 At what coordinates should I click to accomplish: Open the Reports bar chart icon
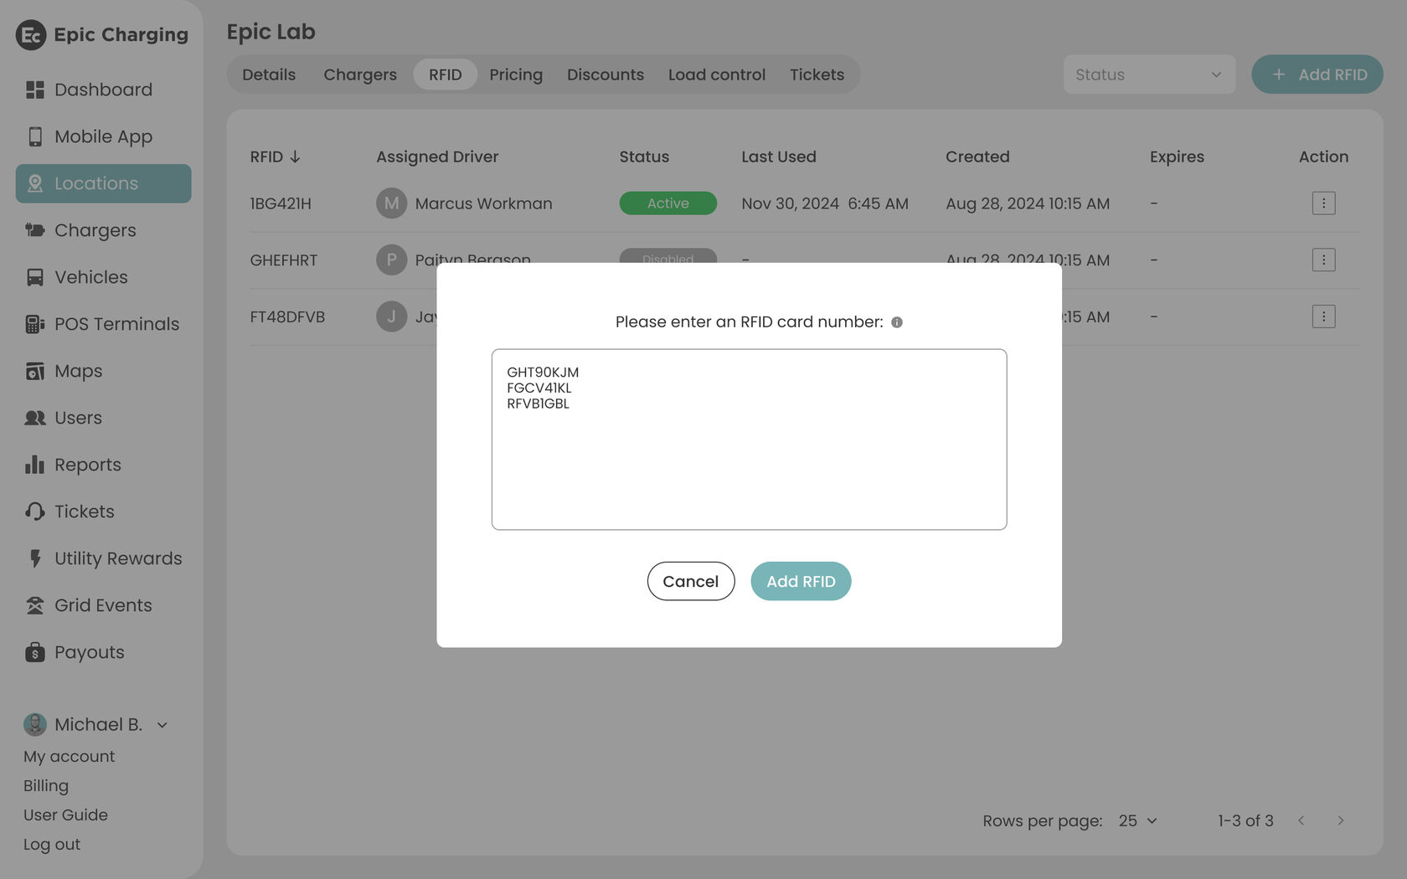pyautogui.click(x=34, y=465)
